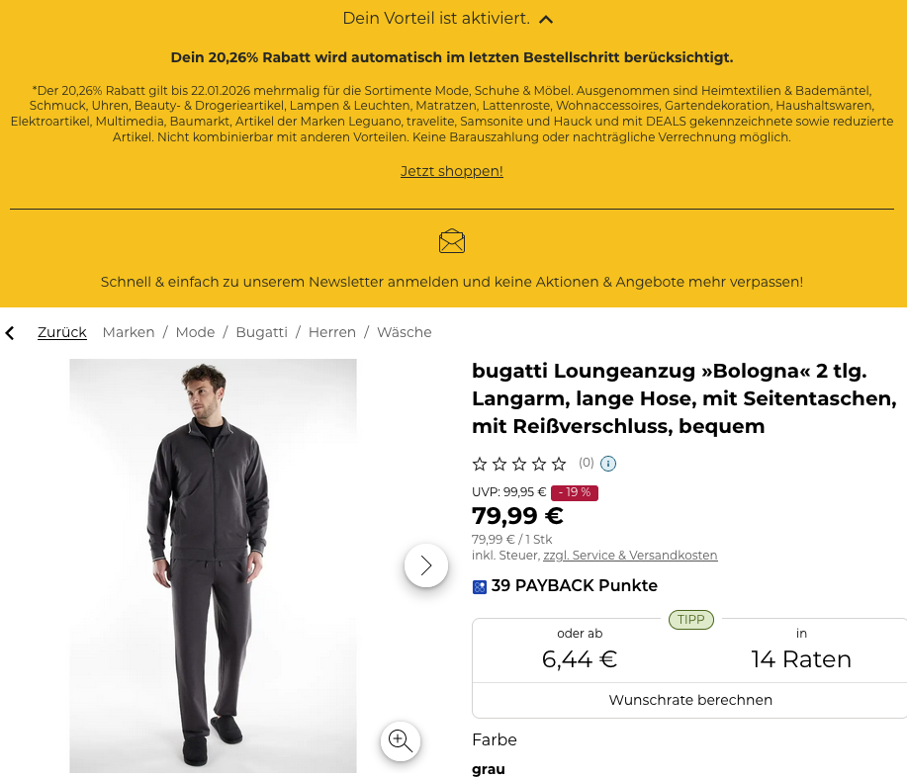Click the newsletter envelope icon
907x778 pixels.
point(452,241)
